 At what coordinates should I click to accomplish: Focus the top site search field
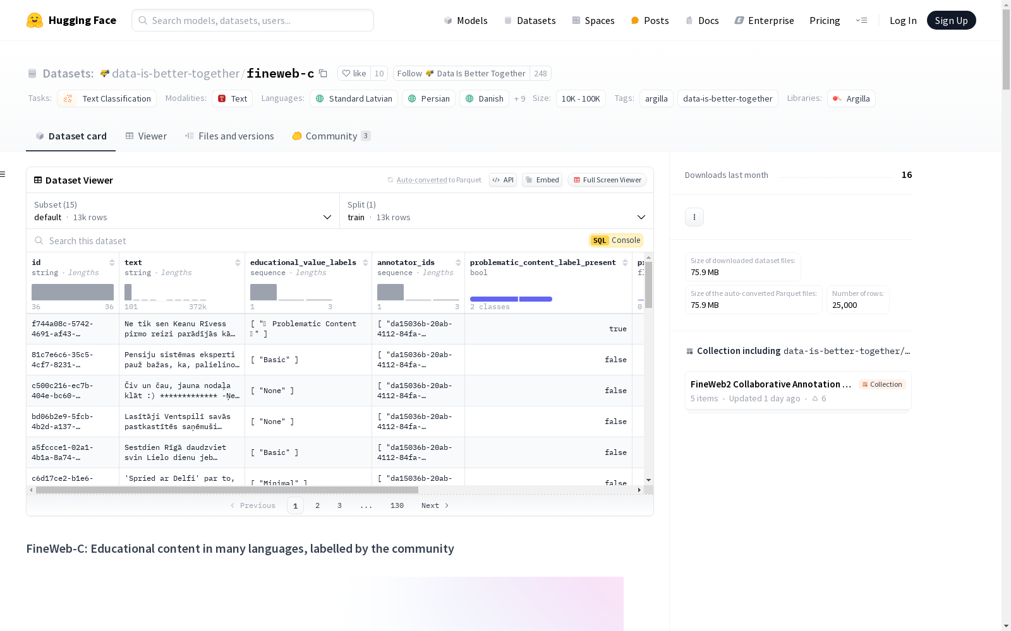coord(253,20)
